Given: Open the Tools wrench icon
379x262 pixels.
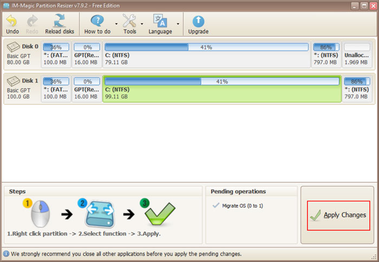Looking at the screenshot, I should [129, 21].
